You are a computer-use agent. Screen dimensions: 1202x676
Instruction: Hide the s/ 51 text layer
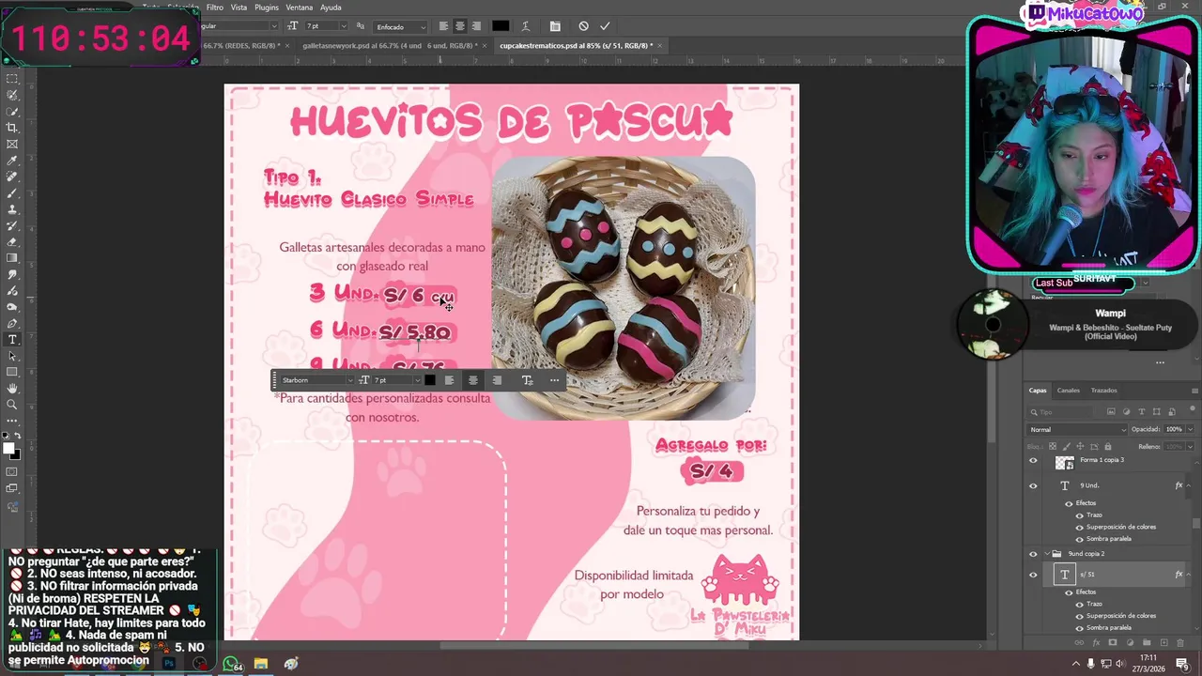[x=1033, y=575]
